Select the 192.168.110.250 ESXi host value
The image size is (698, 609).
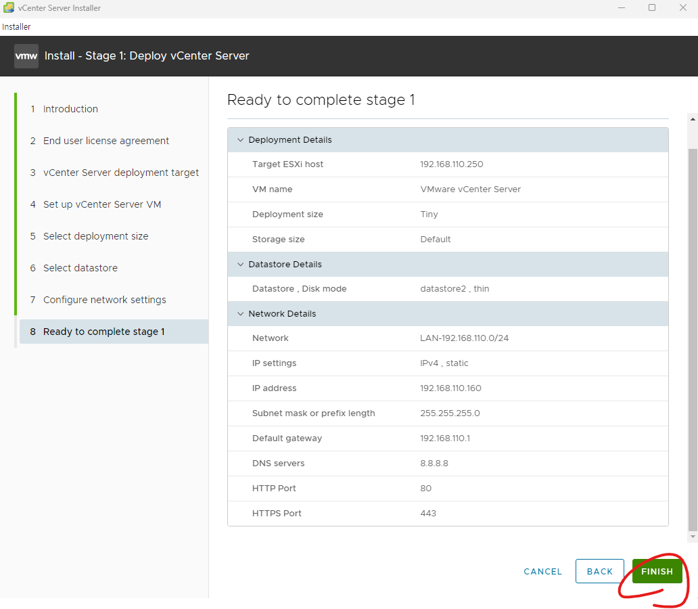coord(451,164)
